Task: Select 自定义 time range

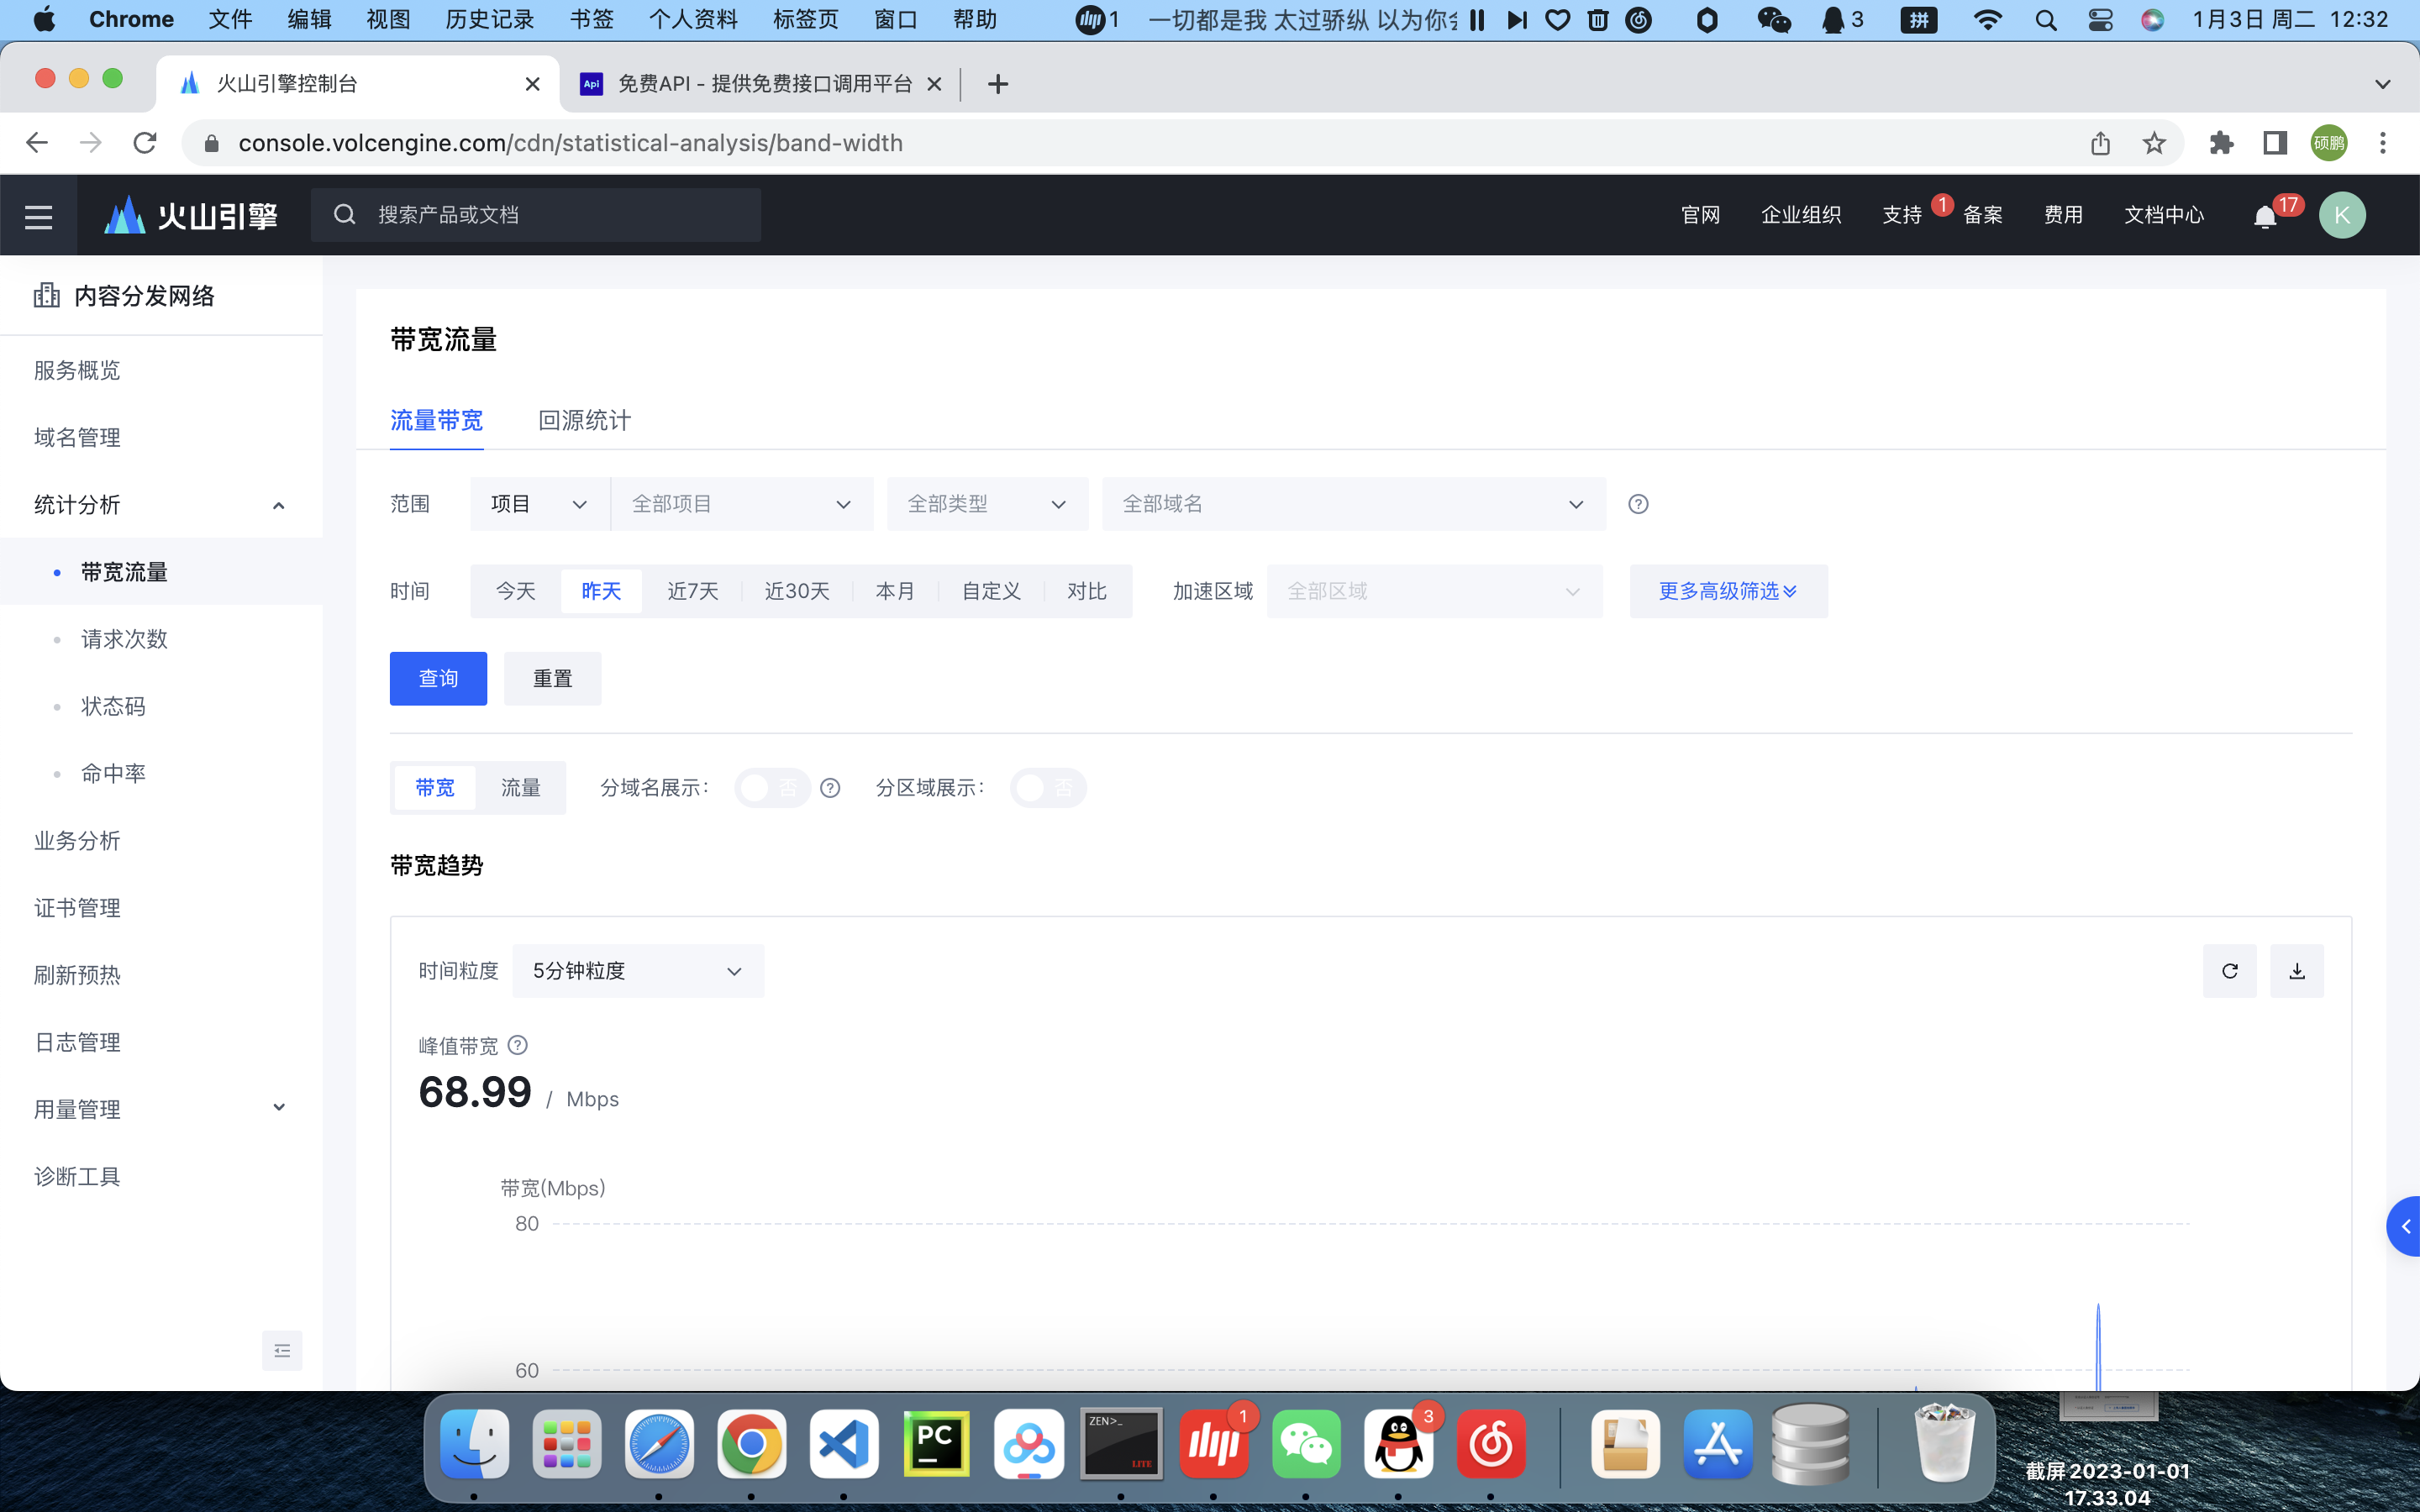Action: pos(991,591)
